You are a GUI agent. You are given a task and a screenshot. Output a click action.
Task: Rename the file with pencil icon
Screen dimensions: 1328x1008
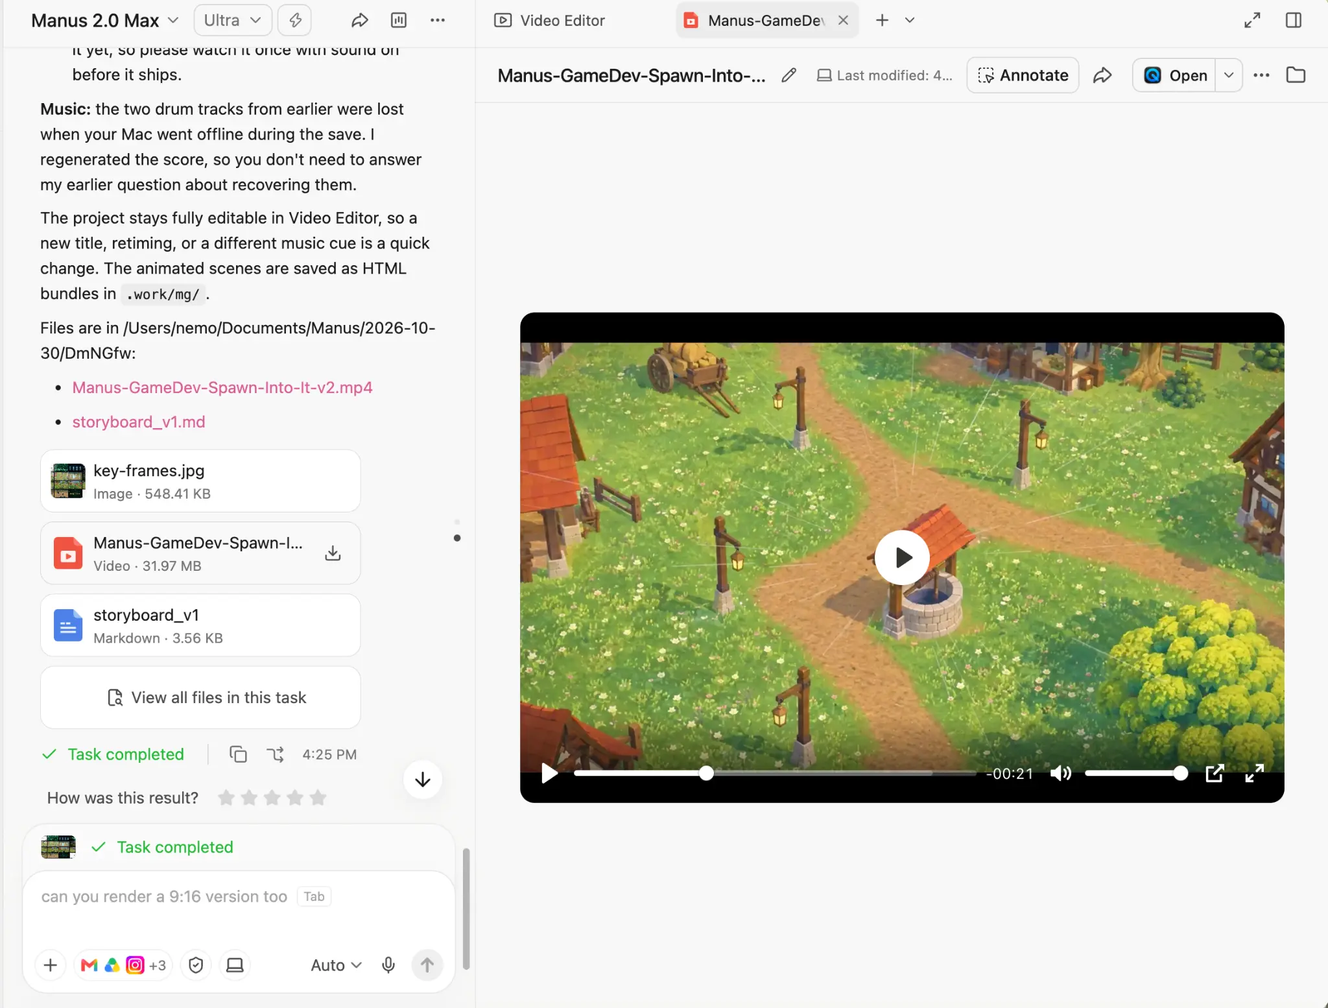(788, 75)
